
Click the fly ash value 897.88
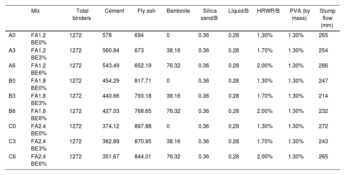(x=143, y=126)
